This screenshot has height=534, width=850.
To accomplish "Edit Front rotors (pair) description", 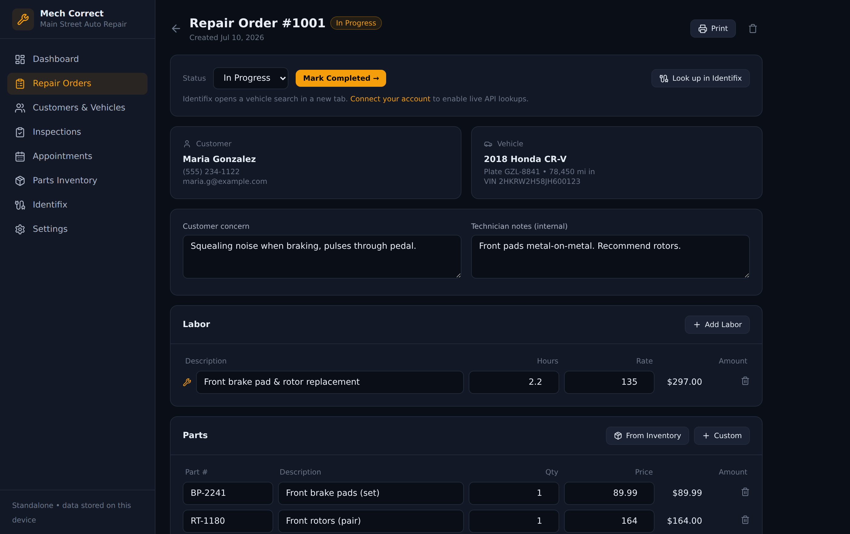I will coord(371,521).
